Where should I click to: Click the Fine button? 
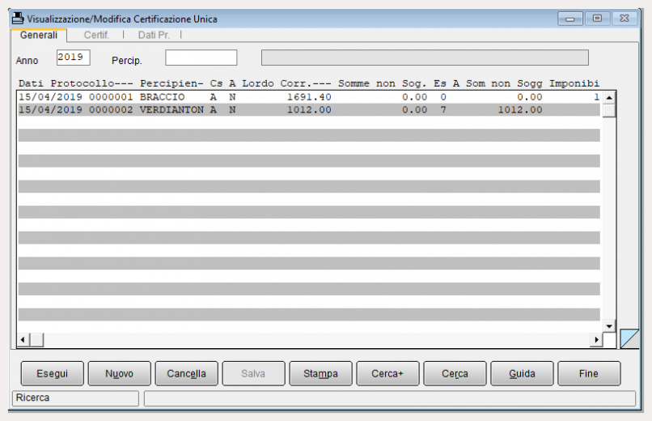tap(589, 373)
